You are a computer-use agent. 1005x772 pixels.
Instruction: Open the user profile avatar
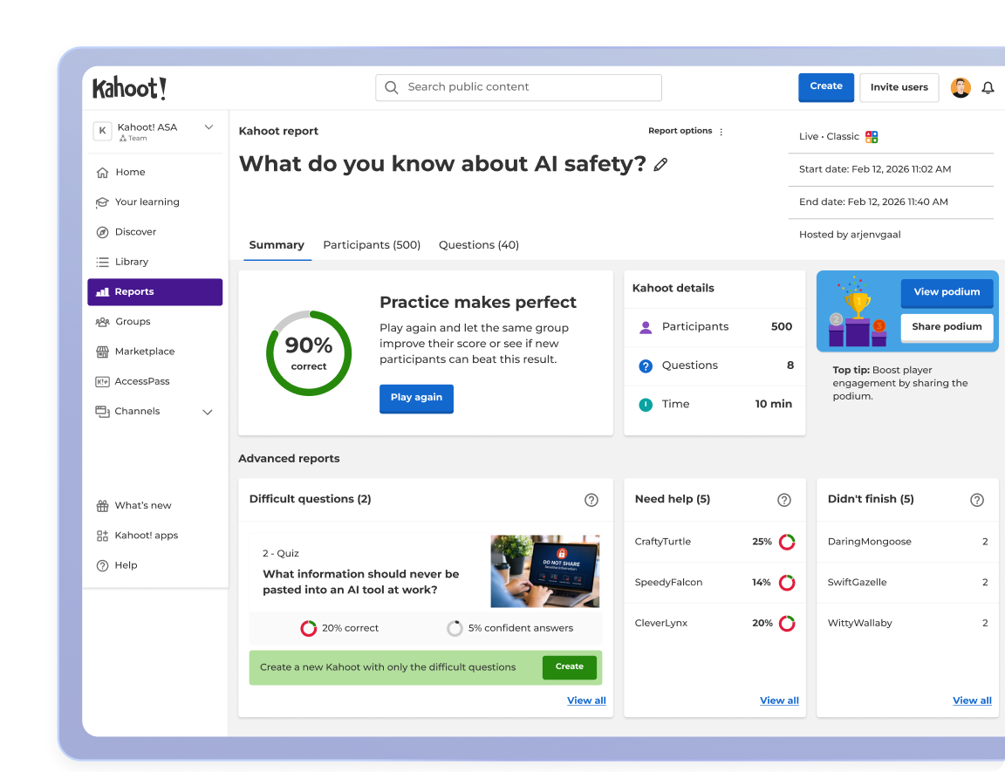961,88
